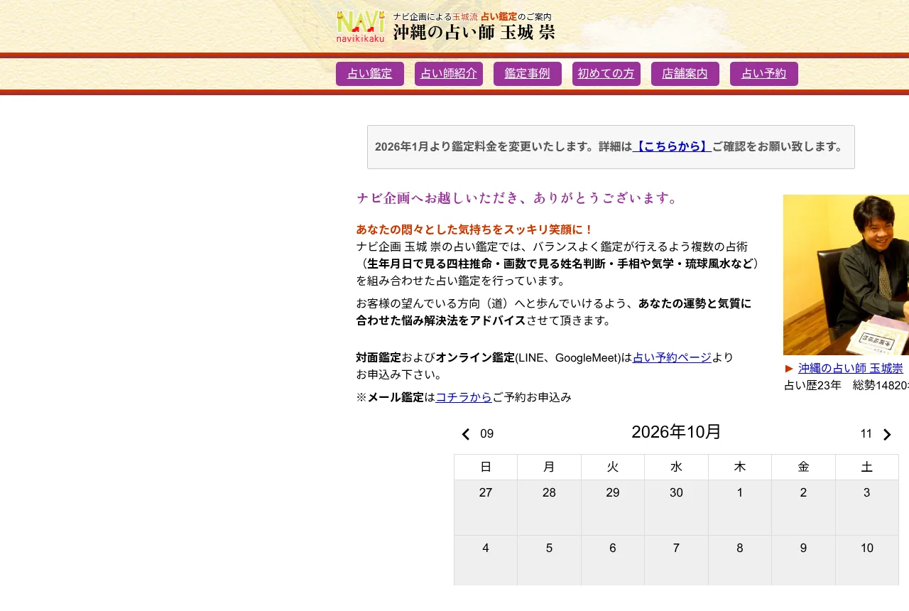
Task: Open the 初めての方 menu item
Action: [x=606, y=74]
